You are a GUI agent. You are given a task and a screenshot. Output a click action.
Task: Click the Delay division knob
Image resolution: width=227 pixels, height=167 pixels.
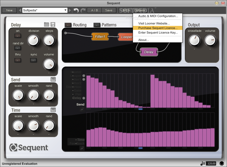pos(33,40)
